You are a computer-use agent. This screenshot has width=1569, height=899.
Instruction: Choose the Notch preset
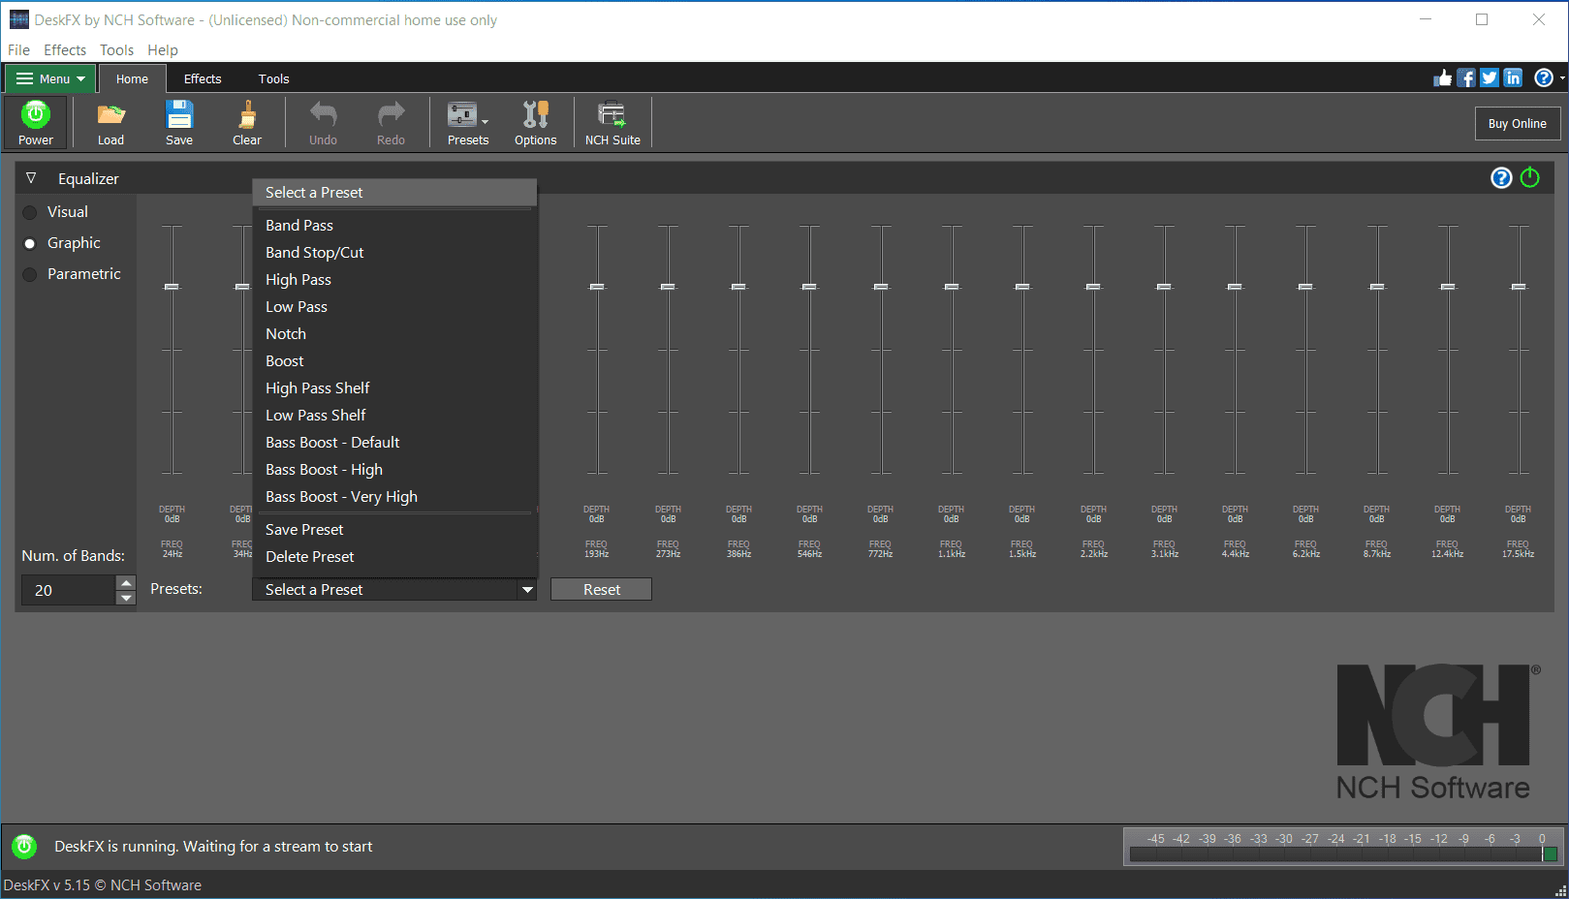[394, 334]
